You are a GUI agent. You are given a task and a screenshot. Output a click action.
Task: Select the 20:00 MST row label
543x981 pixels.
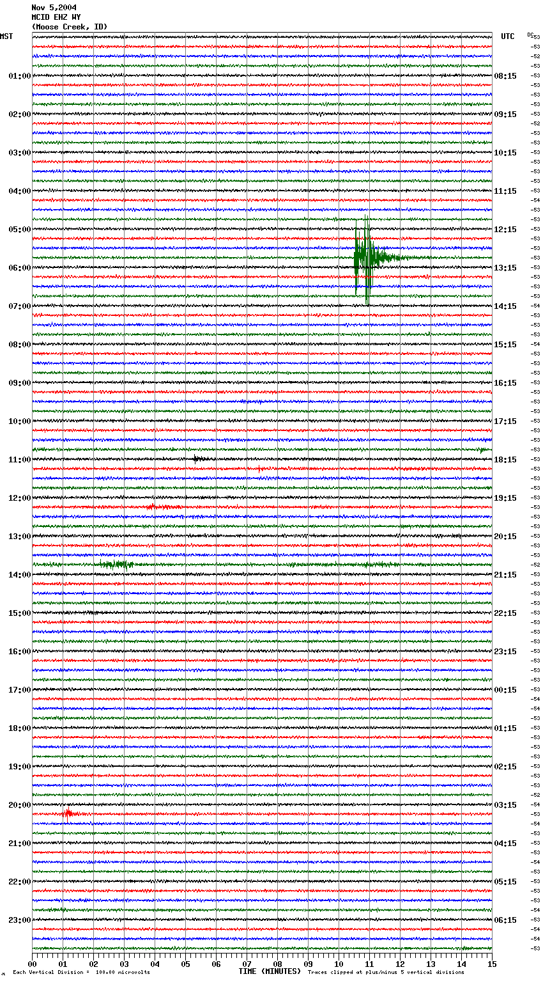pyautogui.click(x=20, y=805)
